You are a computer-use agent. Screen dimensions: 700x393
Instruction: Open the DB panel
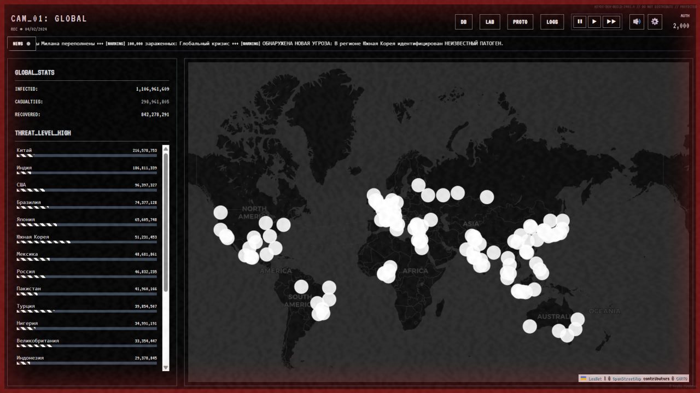coord(464,22)
